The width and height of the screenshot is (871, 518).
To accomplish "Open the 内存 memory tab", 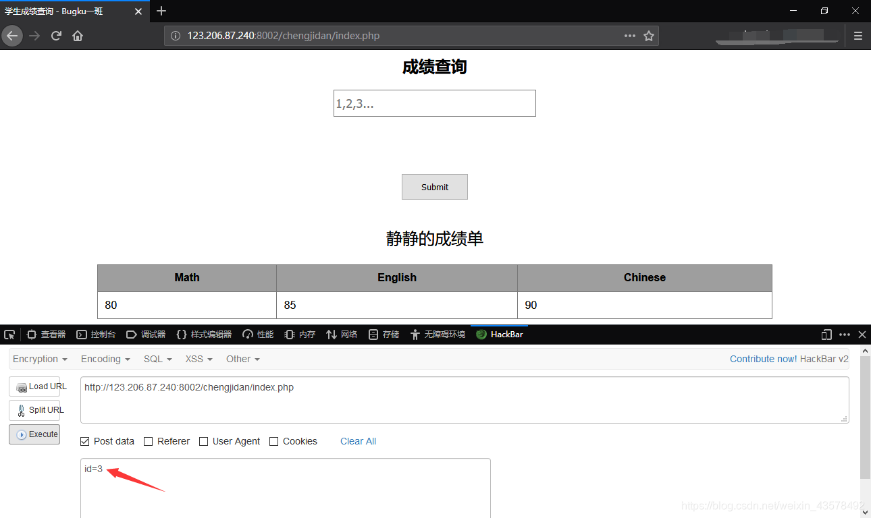I will 300,335.
